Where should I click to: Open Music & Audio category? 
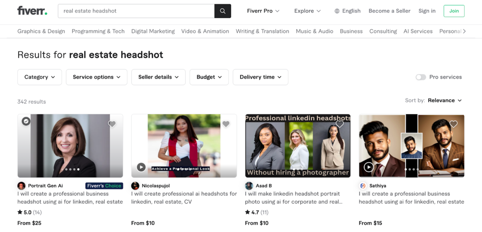315,31
